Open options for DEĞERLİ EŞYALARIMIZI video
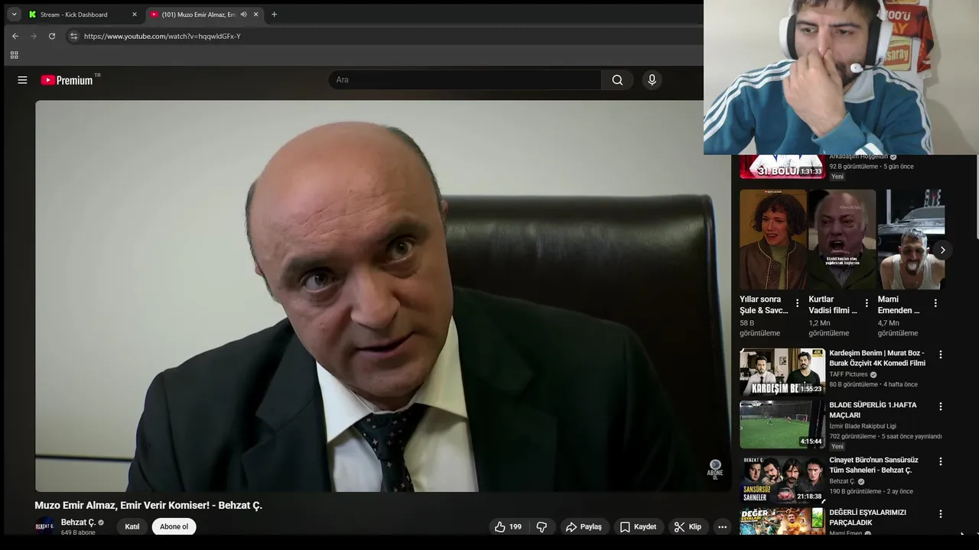 point(941,513)
